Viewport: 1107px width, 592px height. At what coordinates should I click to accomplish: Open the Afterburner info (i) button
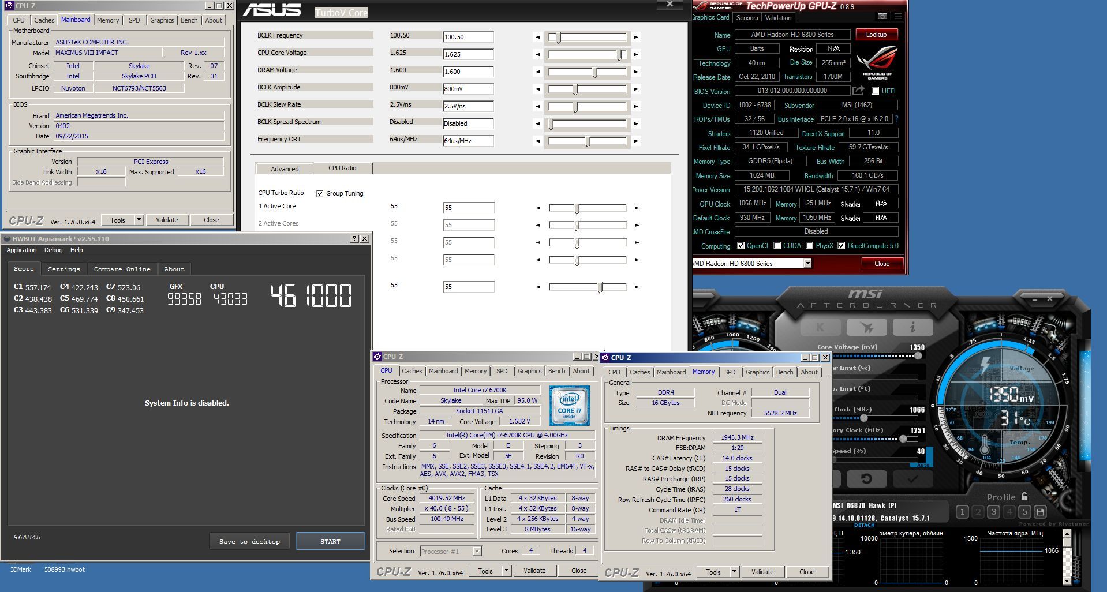click(x=912, y=327)
